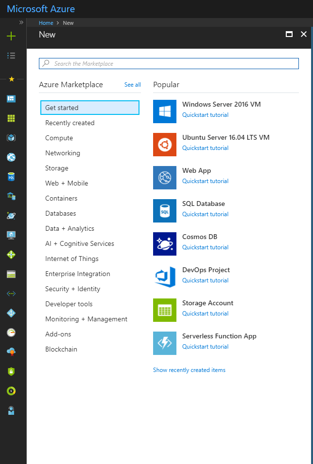Open Monitor gauge icon in sidebar
The height and width of the screenshot is (464, 313).
pos(11,333)
